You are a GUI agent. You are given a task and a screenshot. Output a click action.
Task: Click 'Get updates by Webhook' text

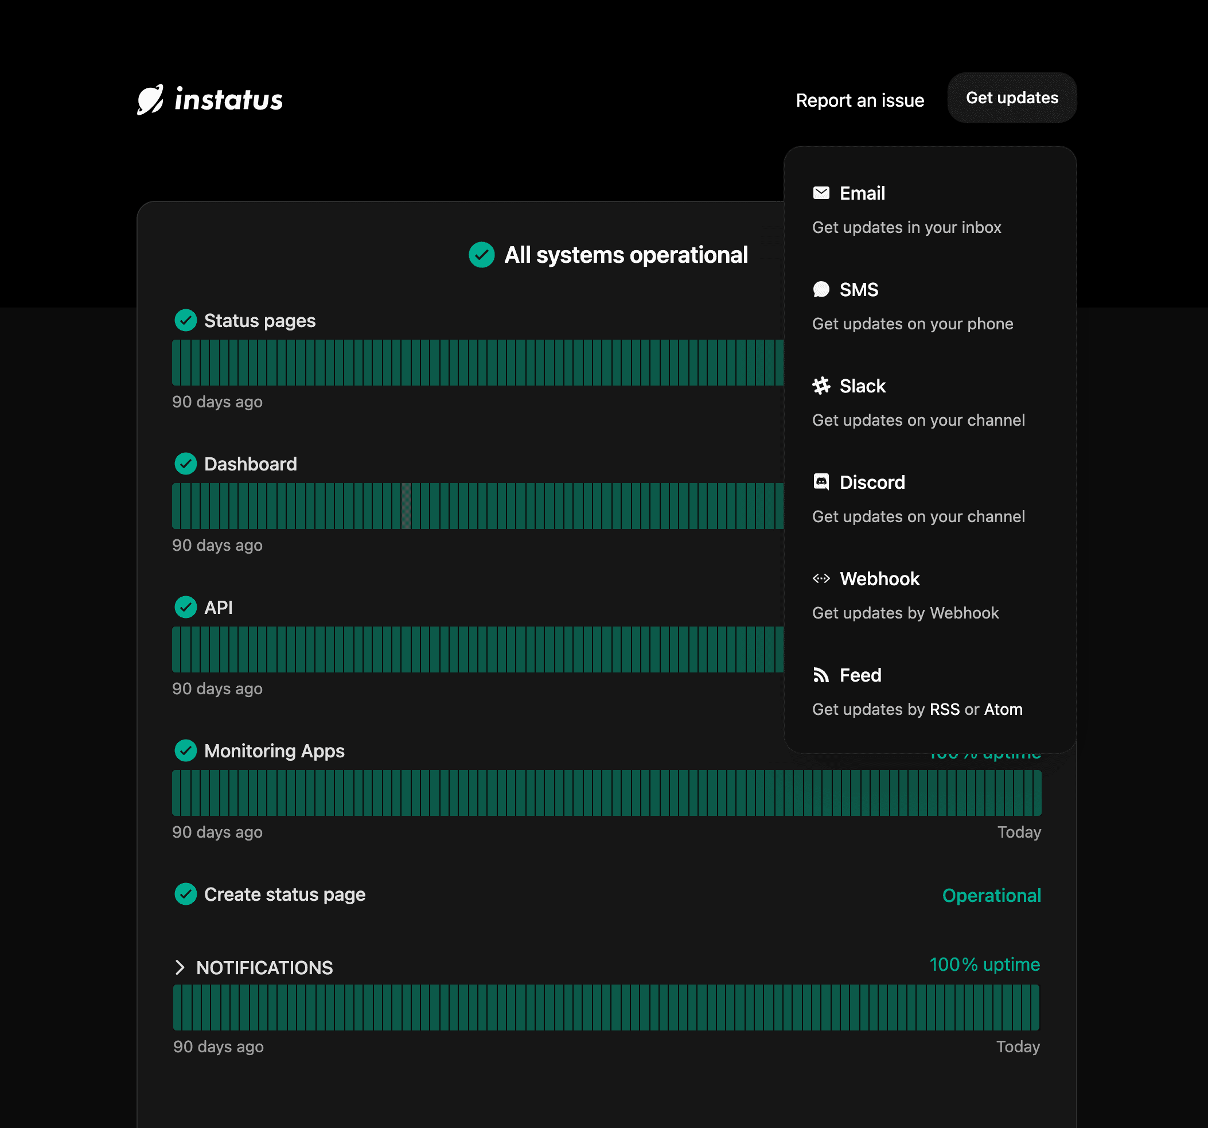tap(905, 613)
